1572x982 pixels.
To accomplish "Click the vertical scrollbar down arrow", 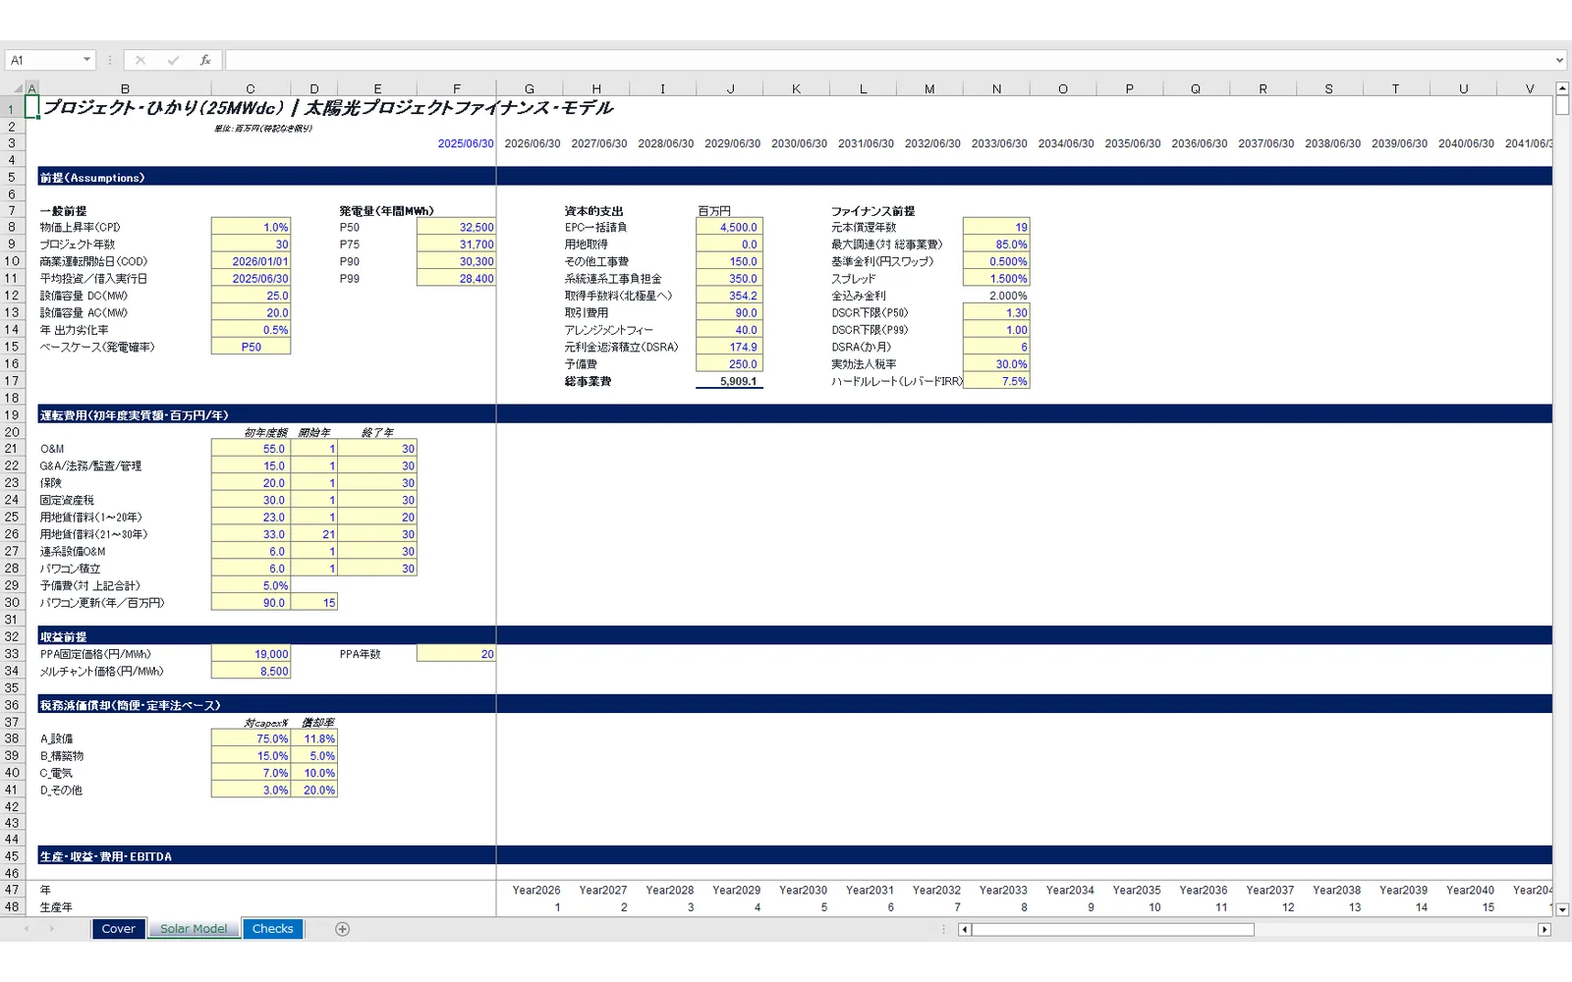I will 1562,909.
